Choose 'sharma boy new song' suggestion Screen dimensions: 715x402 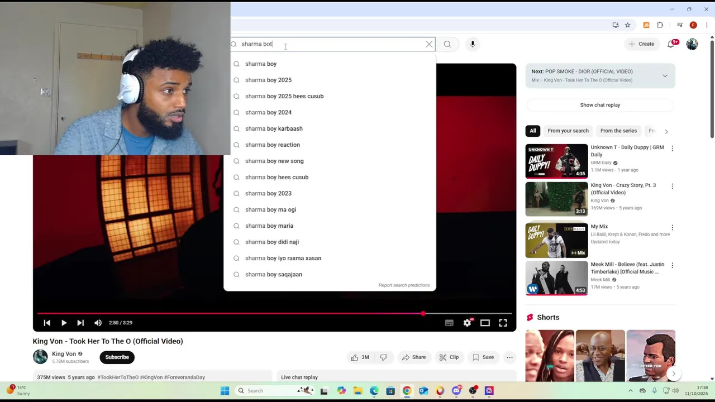click(x=330, y=161)
